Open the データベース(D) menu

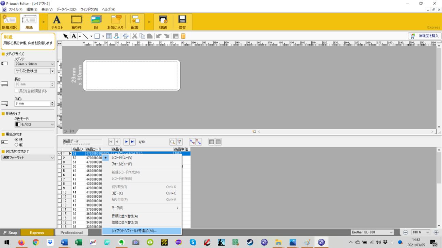click(66, 9)
